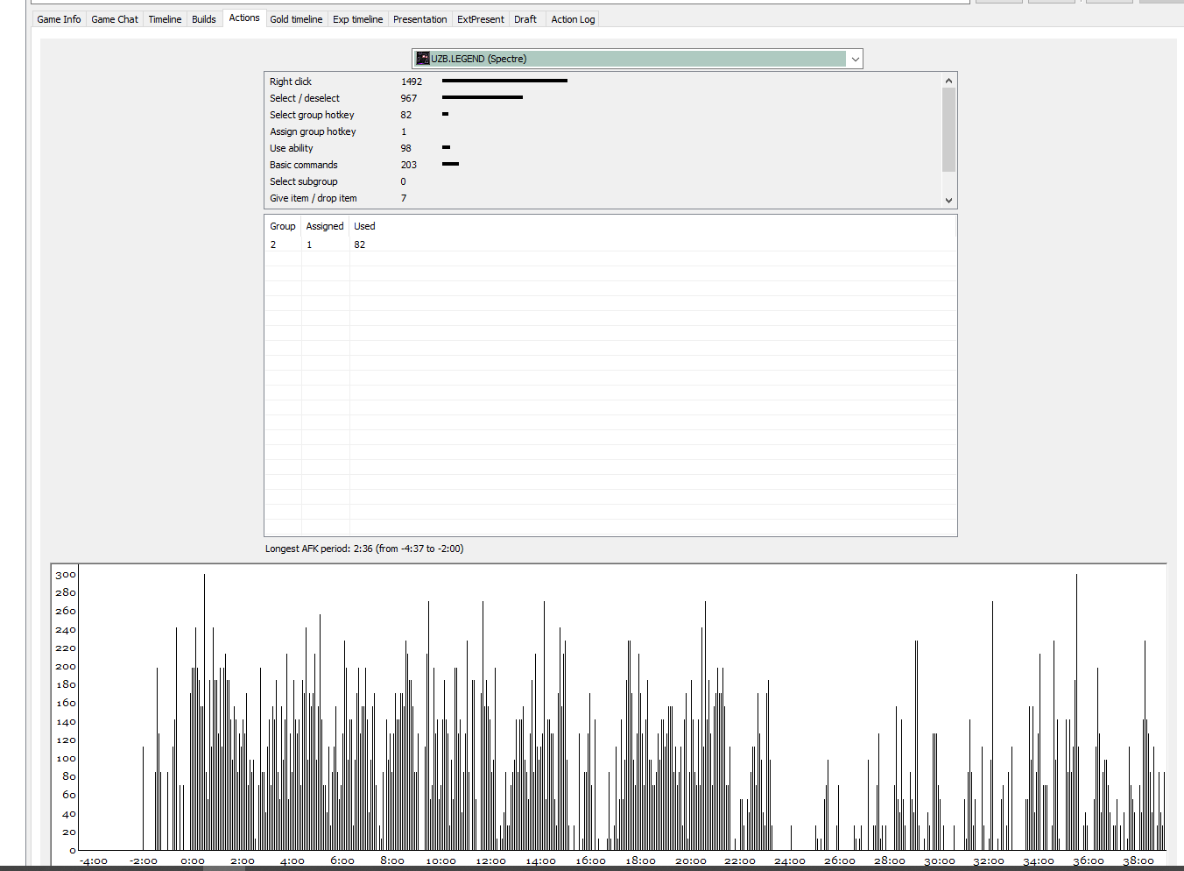Click Used value 82 in group table
Image resolution: width=1184 pixels, height=871 pixels.
pyautogui.click(x=360, y=244)
